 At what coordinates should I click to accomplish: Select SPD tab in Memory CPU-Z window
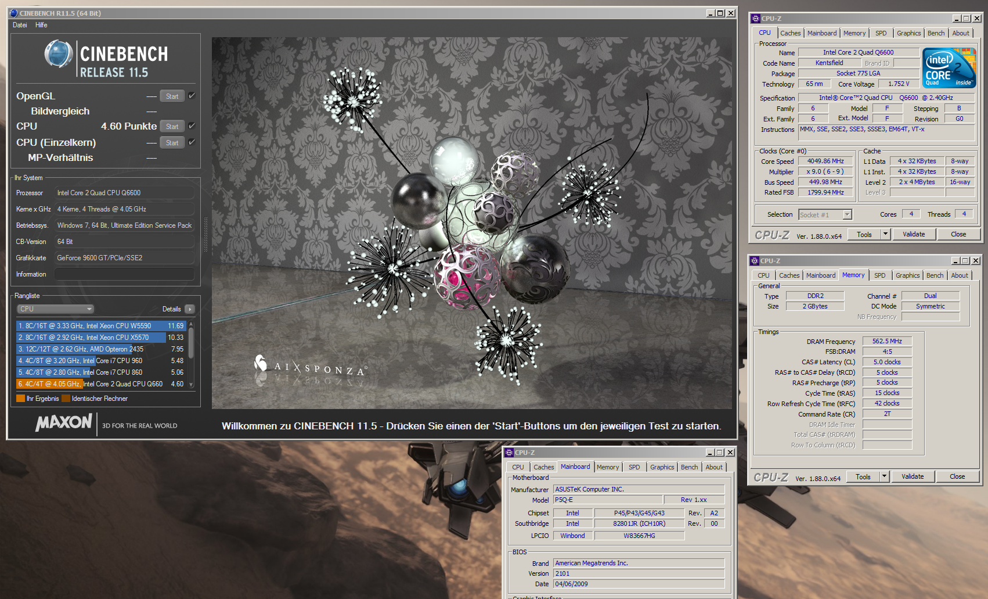click(x=880, y=275)
